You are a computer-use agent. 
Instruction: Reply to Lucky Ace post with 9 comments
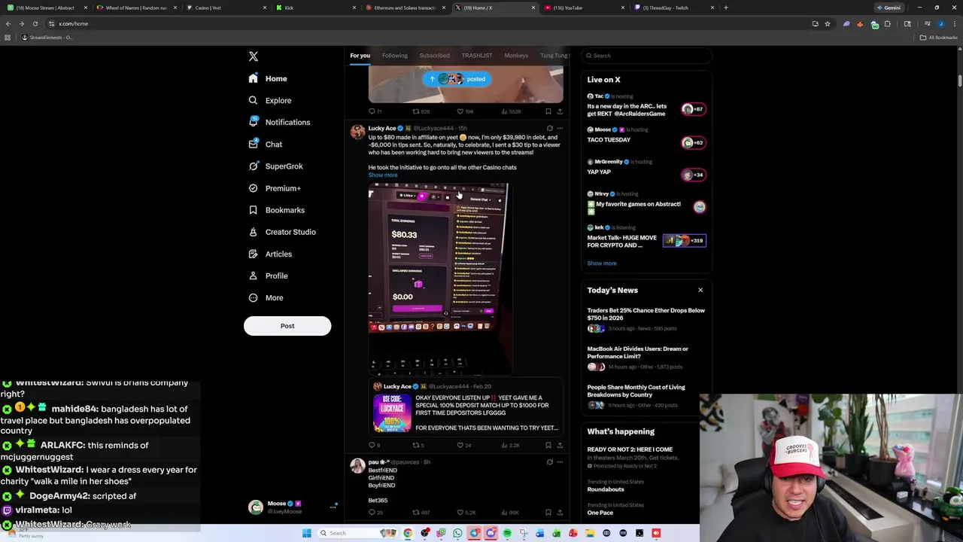374,445
